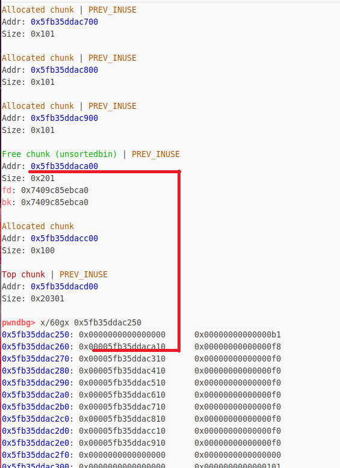
Task: Select pointer 0x00005fb35ddac710 in the dump
Action: coord(122,407)
